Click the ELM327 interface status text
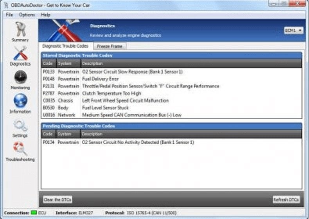 [86, 213]
